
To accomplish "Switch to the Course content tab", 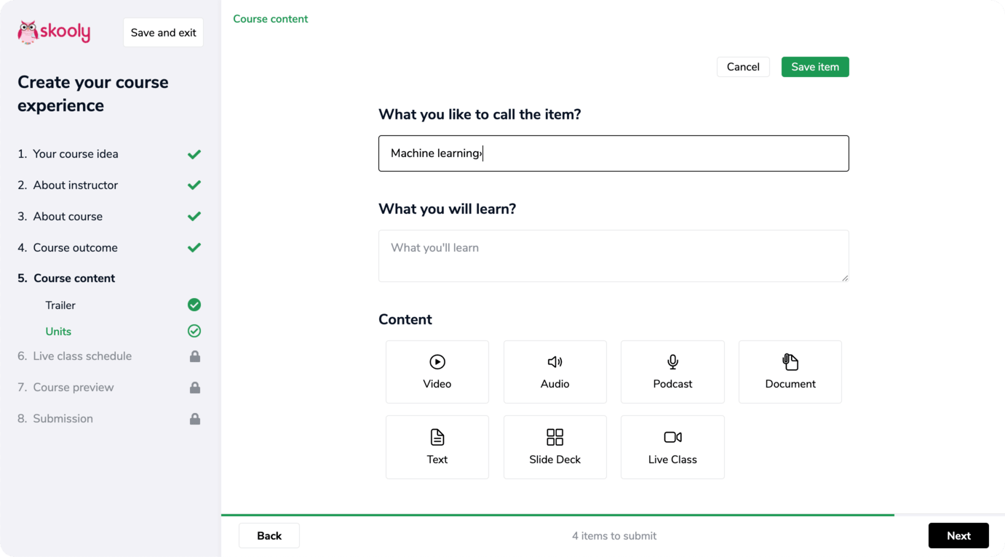I will (x=270, y=18).
